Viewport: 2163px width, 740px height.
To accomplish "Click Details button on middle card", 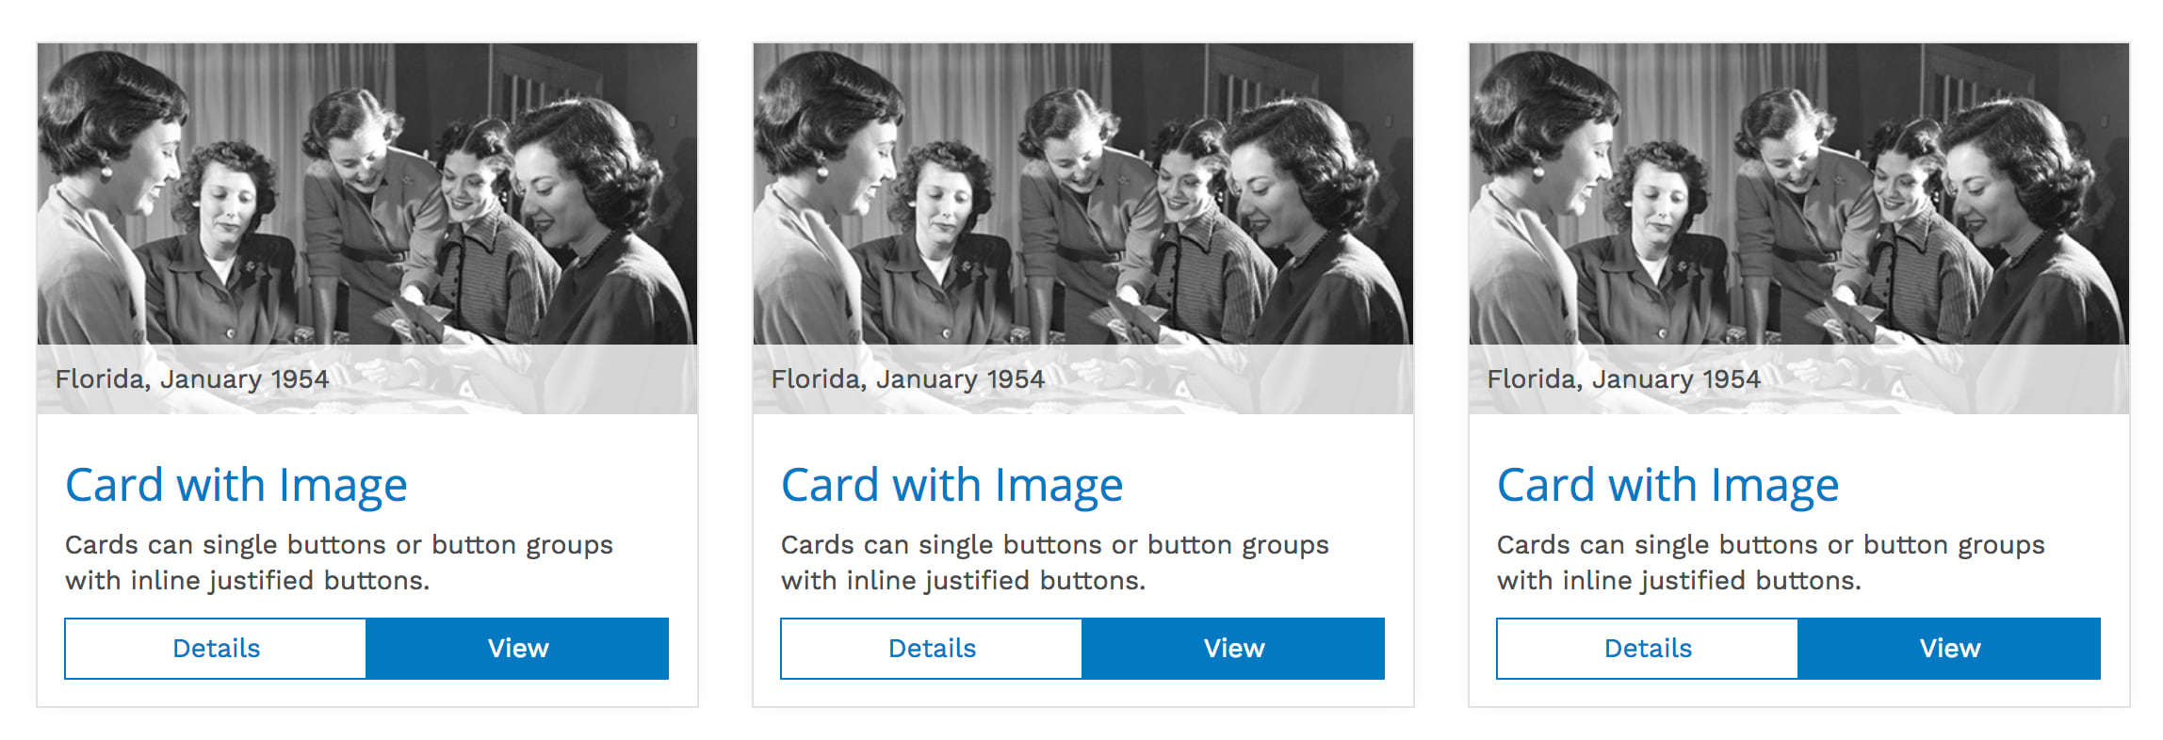I will pyautogui.click(x=932, y=649).
